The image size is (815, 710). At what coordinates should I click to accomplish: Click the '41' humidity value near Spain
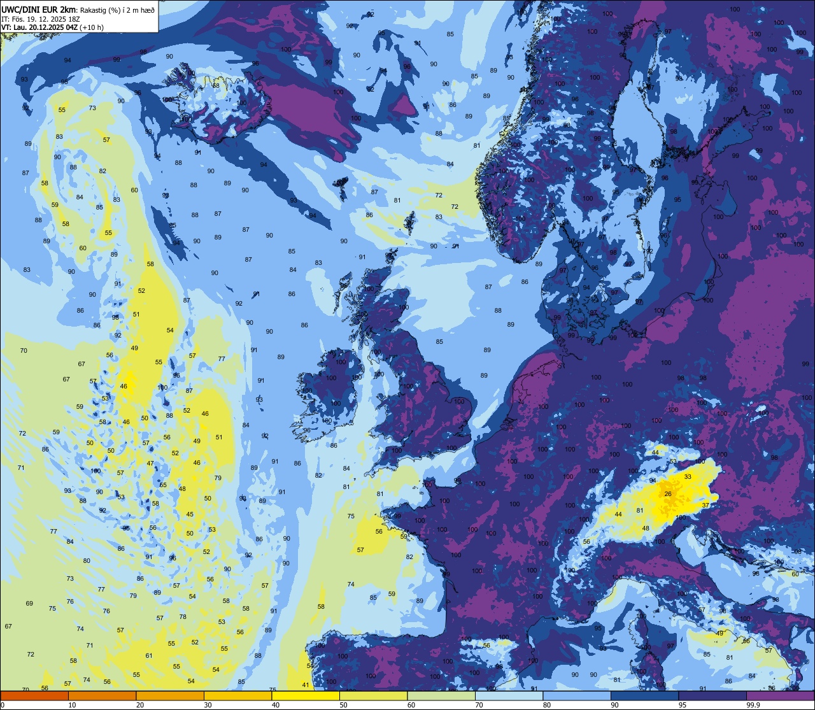pyautogui.click(x=306, y=685)
